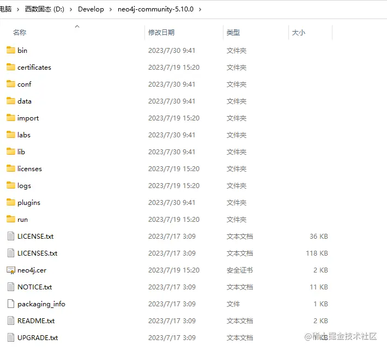Click the folder name licenses
The image size is (387, 351).
pyautogui.click(x=29, y=168)
